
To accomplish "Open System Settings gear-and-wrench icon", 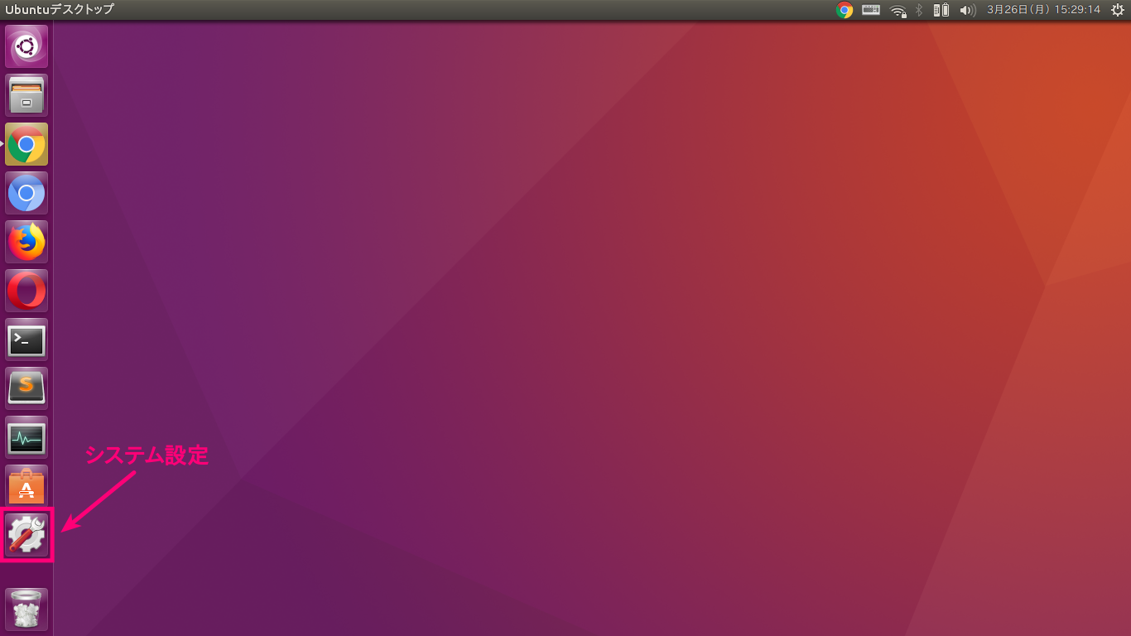I will (x=26, y=535).
